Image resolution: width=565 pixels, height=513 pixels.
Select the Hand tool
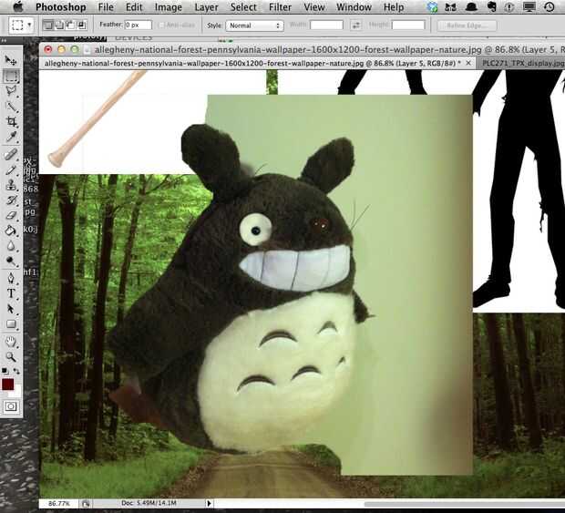tap(11, 342)
